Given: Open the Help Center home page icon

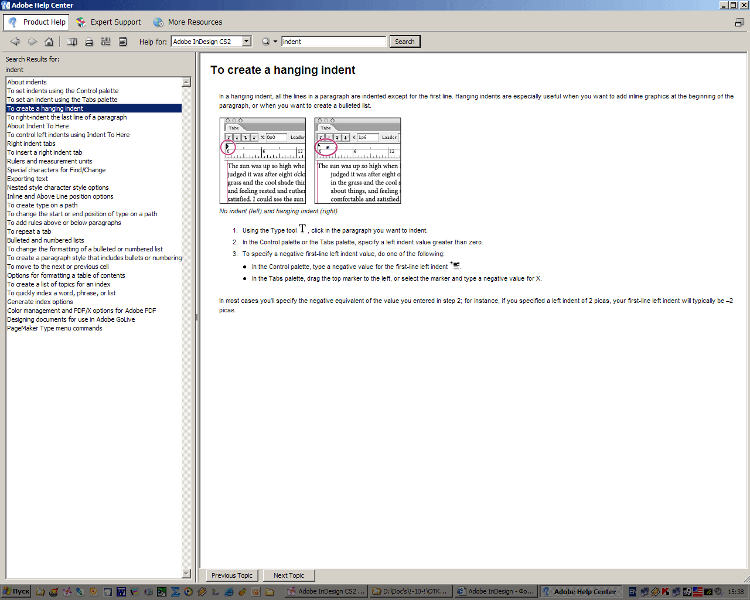Looking at the screenshot, I should (49, 42).
